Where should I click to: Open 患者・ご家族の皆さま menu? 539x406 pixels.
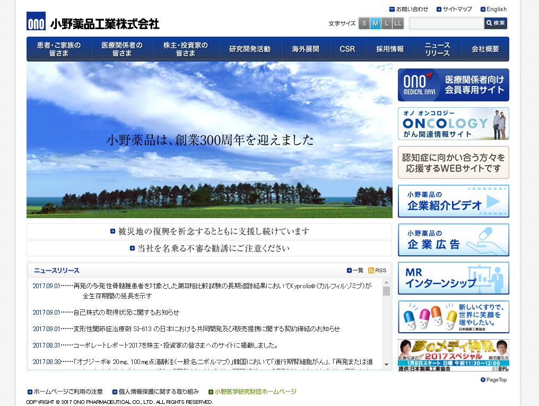coord(59,49)
